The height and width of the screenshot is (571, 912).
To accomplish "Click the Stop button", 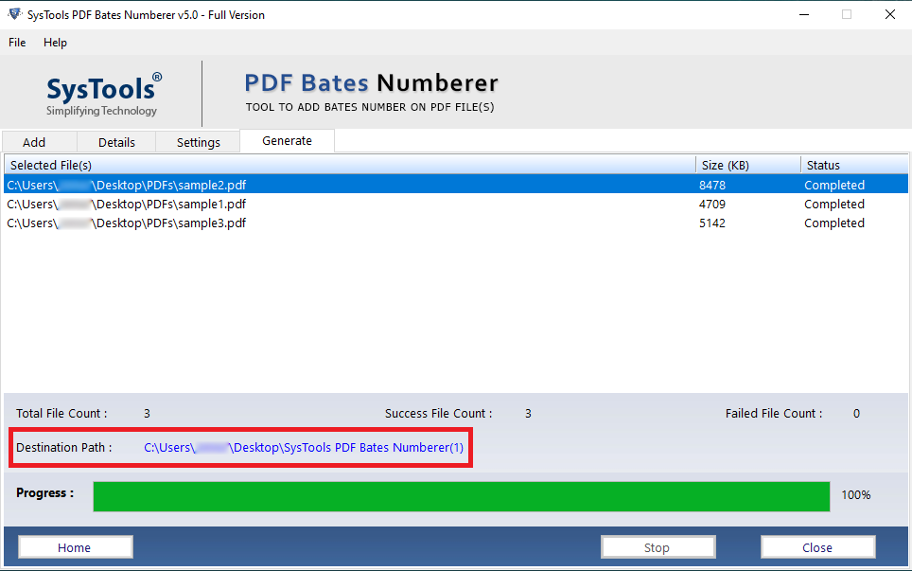I will click(658, 547).
